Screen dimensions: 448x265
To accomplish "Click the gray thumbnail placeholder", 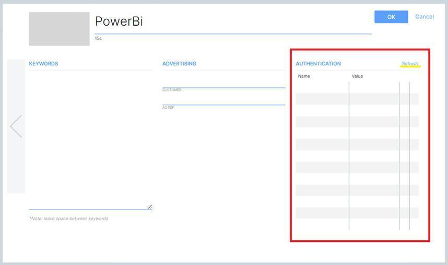I will pos(59,29).
